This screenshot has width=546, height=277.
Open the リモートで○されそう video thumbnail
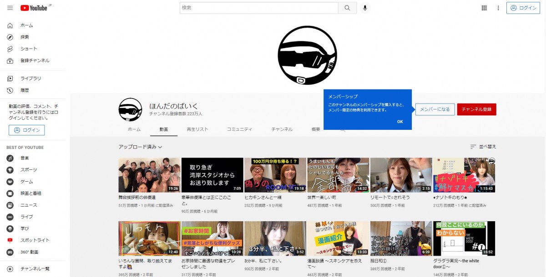401,175
